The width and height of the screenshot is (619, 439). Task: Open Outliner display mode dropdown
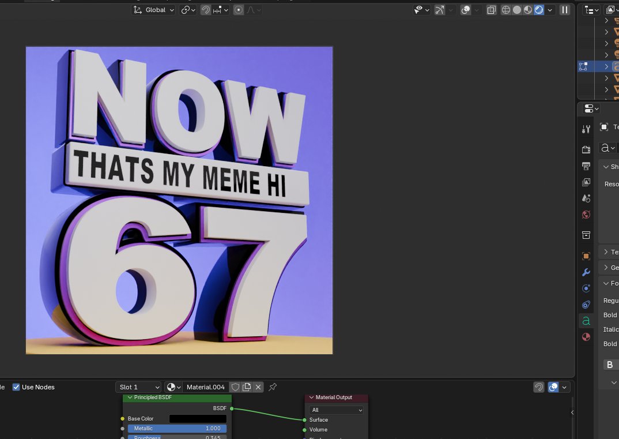pyautogui.click(x=612, y=10)
